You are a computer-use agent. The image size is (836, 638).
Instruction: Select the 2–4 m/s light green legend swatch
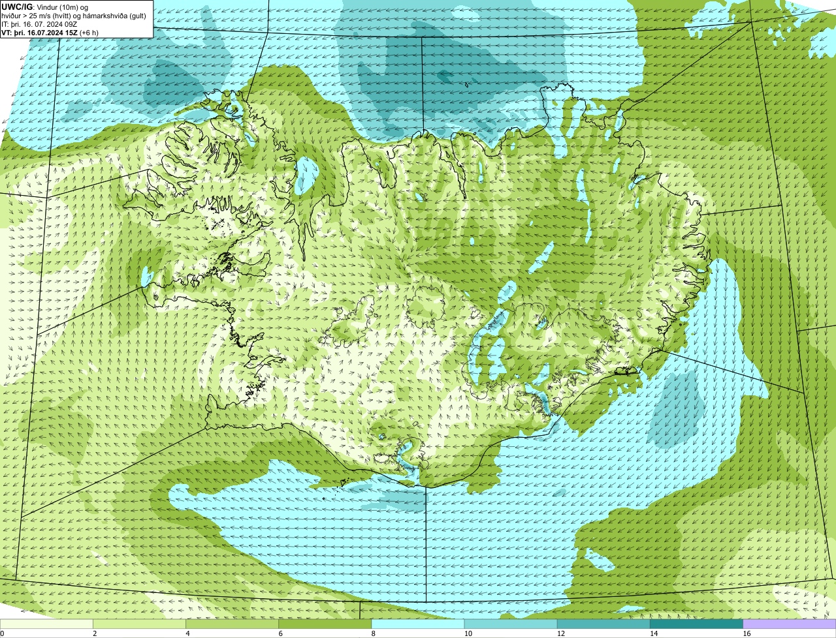point(139,624)
